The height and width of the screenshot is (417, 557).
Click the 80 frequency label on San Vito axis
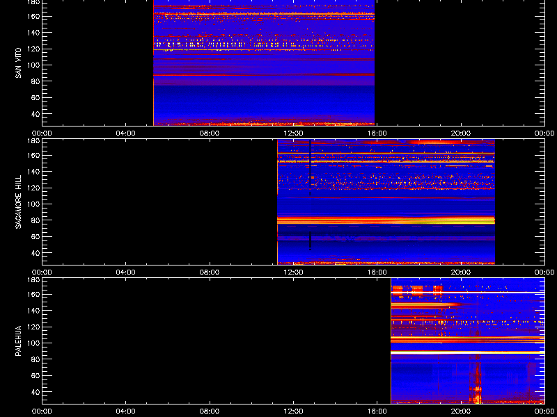pos(36,81)
